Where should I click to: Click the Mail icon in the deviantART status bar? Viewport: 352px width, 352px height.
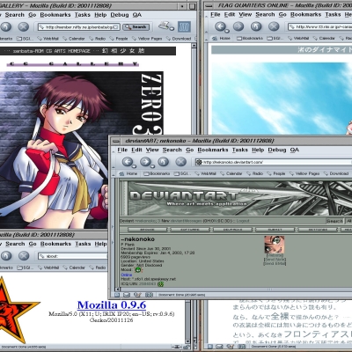point(127,295)
